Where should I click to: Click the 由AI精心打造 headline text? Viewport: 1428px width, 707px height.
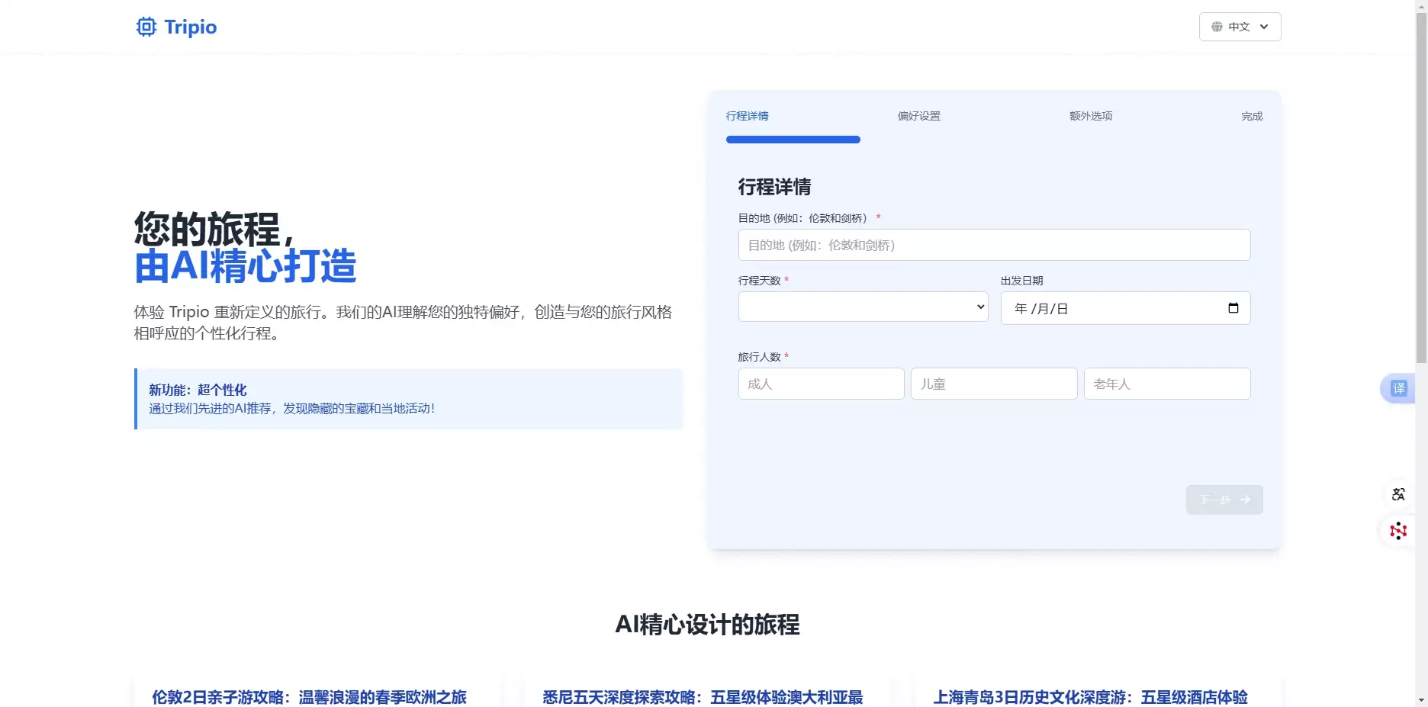click(x=245, y=266)
